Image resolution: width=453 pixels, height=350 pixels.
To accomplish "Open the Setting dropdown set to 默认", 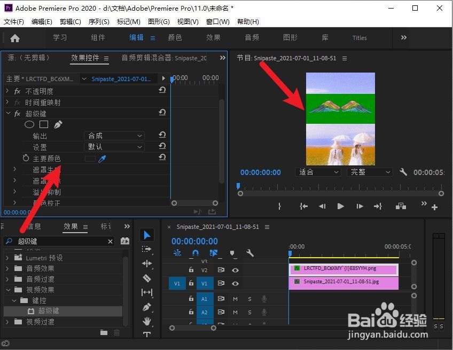I will (x=114, y=147).
